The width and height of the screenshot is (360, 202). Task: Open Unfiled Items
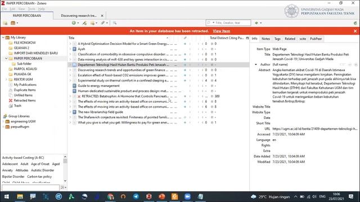pyautogui.click(x=23, y=95)
